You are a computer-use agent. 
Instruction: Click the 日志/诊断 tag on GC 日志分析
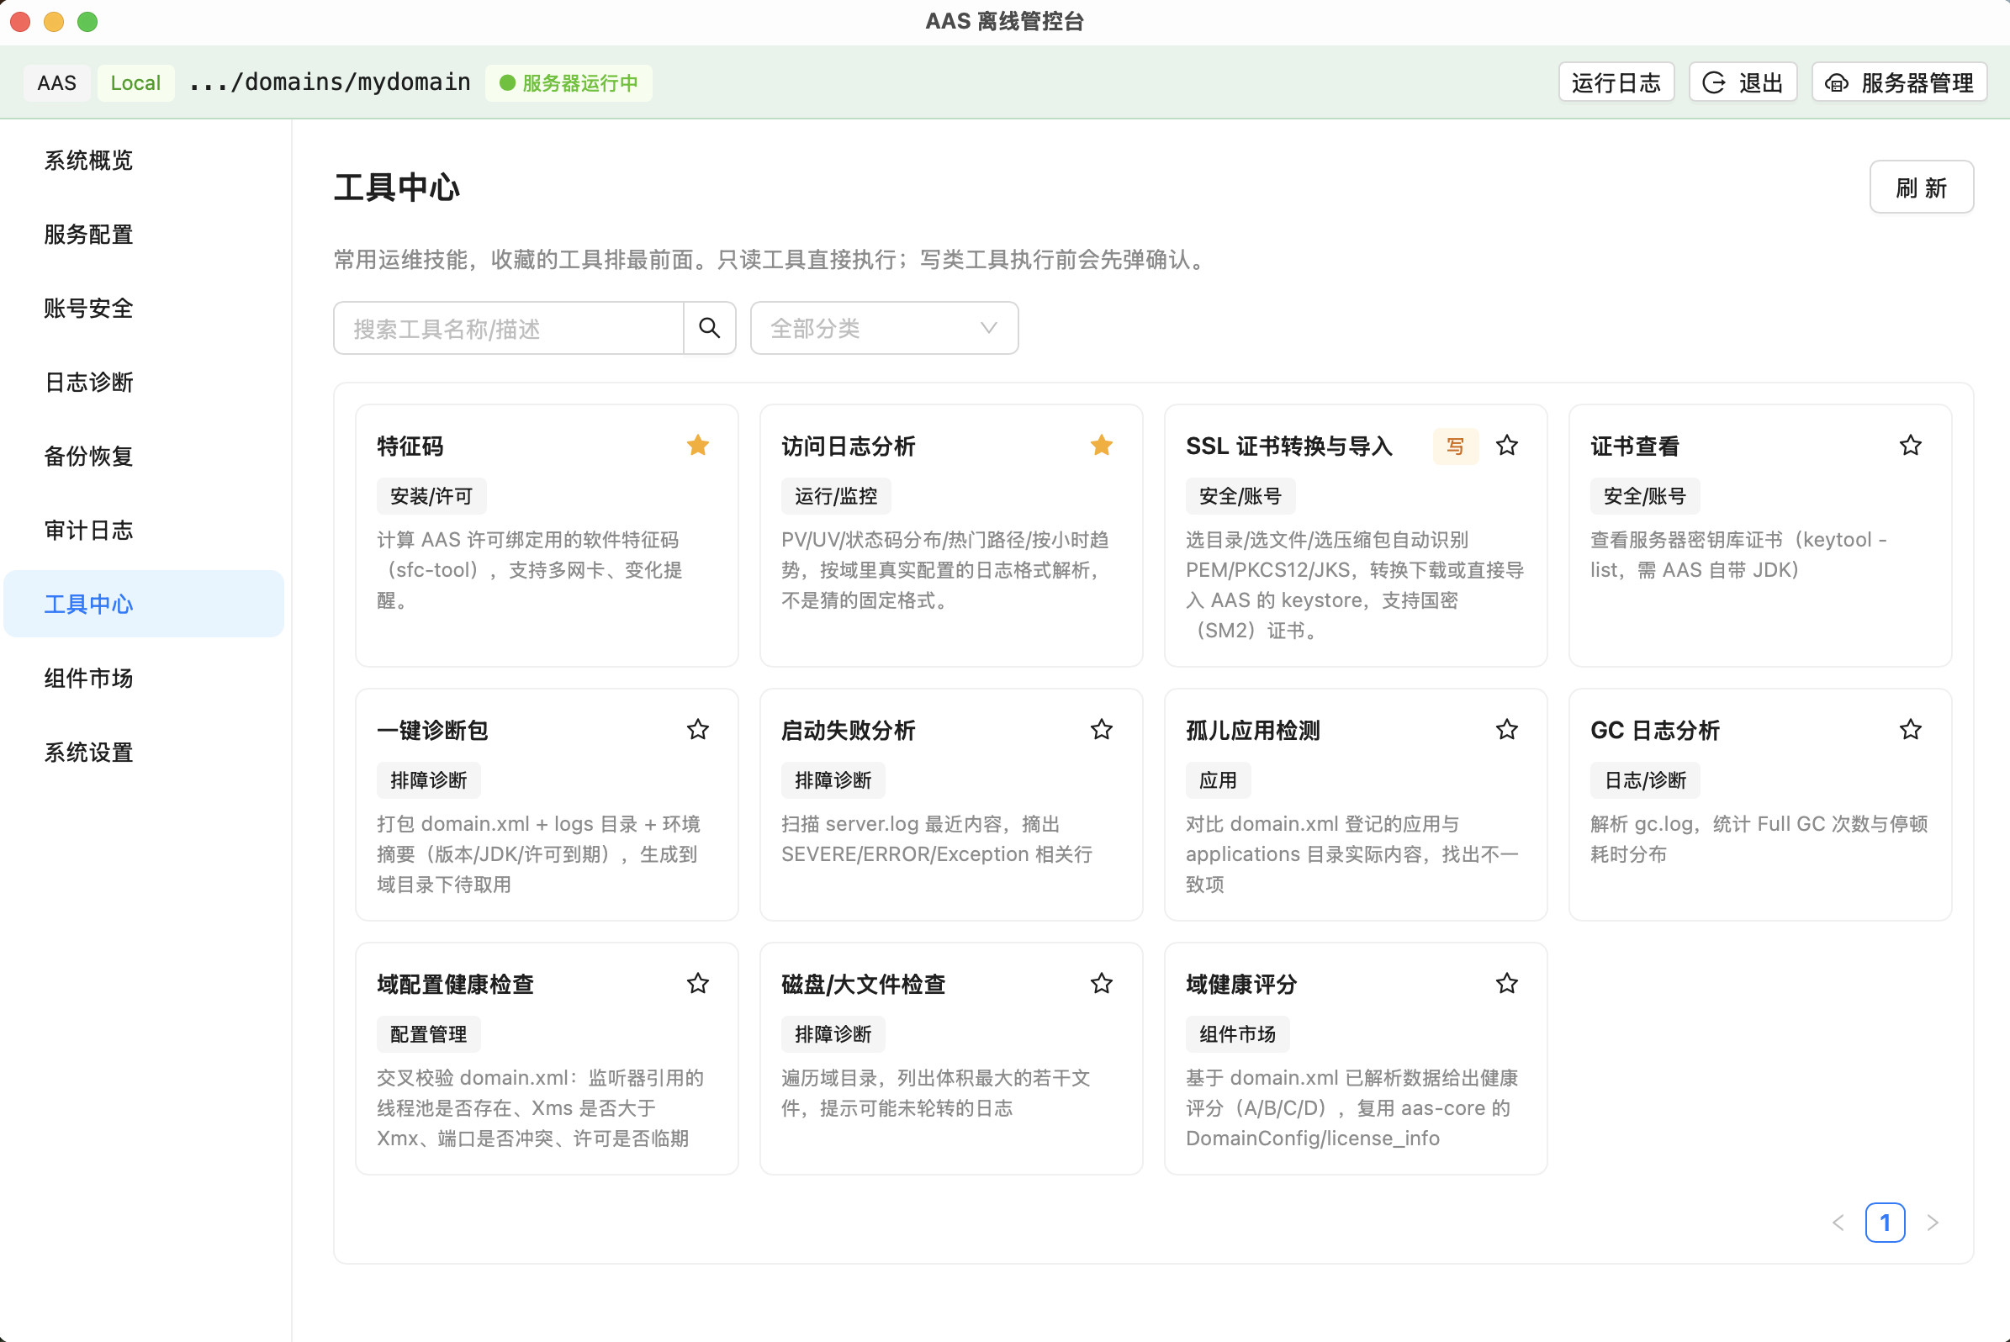pyautogui.click(x=1644, y=780)
